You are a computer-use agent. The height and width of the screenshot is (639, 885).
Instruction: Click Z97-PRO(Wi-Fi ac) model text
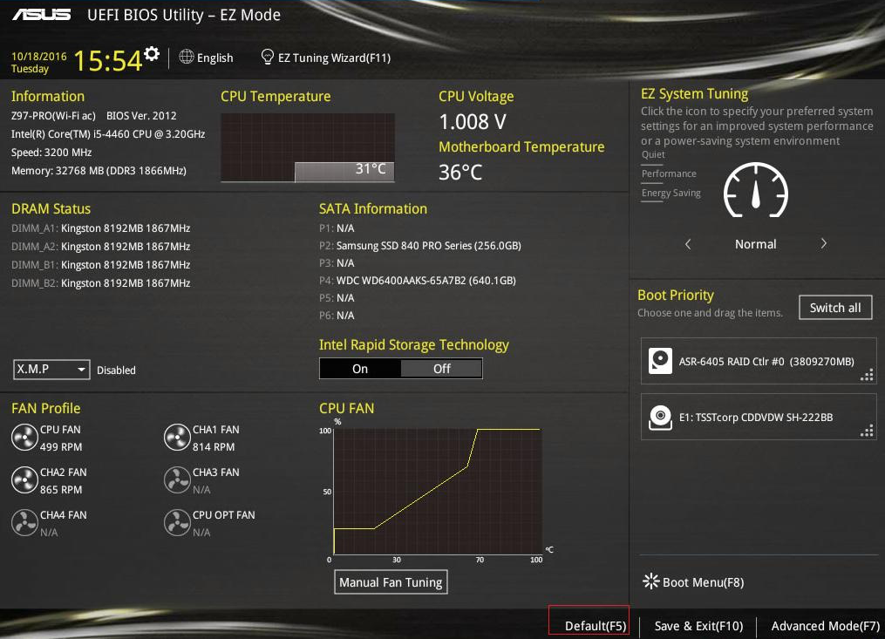click(53, 116)
